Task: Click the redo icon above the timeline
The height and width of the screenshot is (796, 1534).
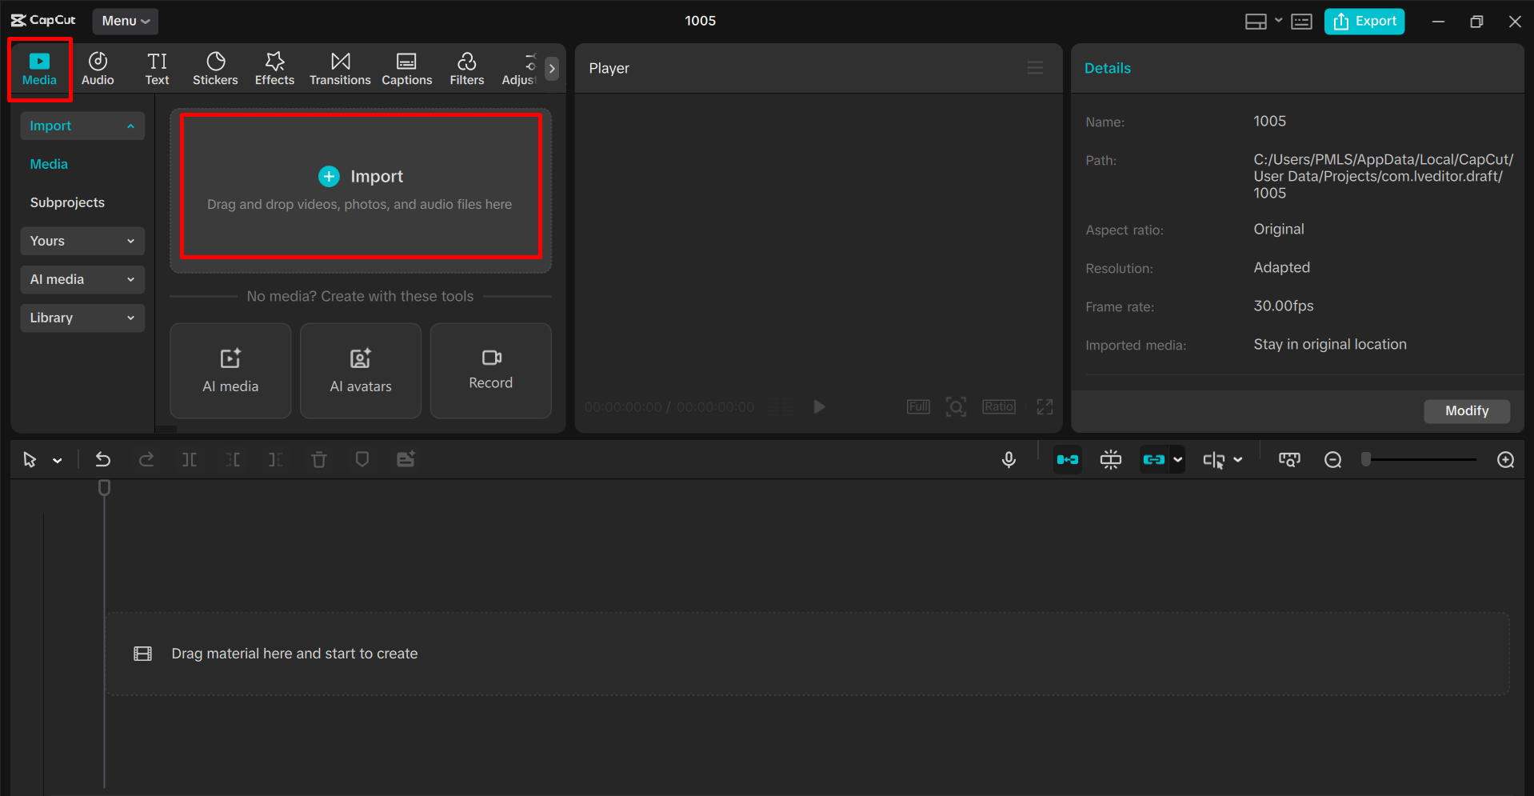Action: (146, 459)
